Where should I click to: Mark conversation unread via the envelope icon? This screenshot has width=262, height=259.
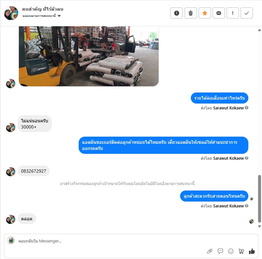(x=219, y=13)
